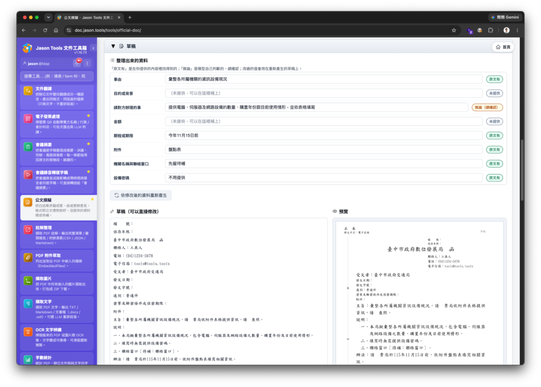Click the jason @ldap username
The height and width of the screenshot is (387, 541).
click(x=39, y=63)
